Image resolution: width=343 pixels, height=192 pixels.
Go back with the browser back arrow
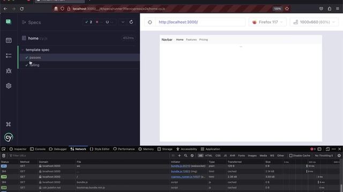click(5, 9)
